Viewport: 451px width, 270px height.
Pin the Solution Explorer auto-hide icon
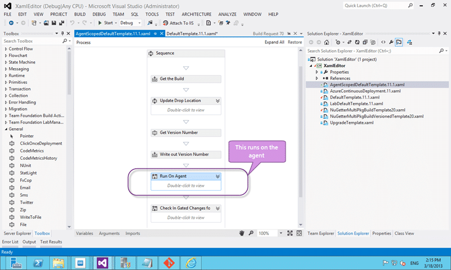point(439,34)
